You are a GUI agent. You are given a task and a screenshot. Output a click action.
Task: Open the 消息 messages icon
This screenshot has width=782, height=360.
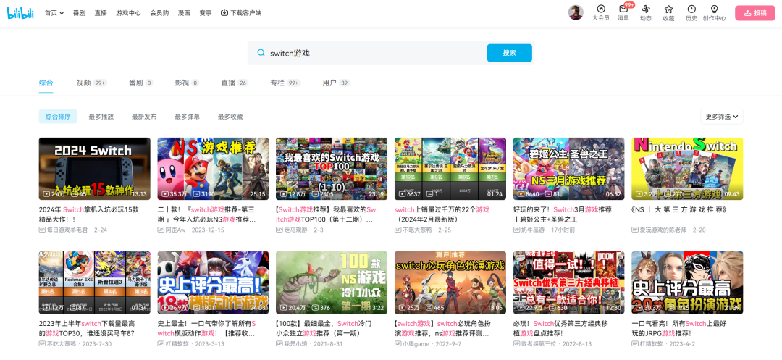coord(623,9)
